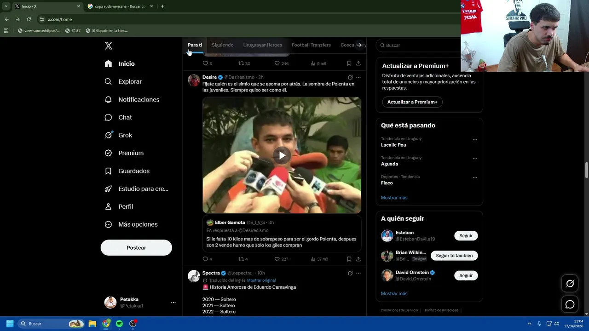Bookmark Desire's post

(x=349, y=259)
